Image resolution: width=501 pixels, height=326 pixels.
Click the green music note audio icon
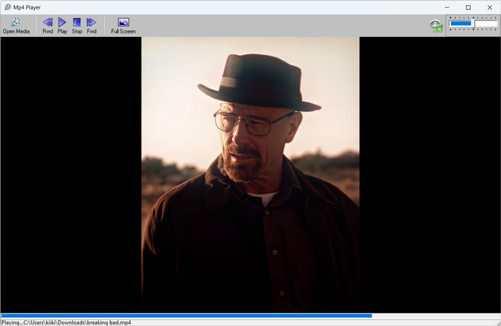(x=436, y=26)
